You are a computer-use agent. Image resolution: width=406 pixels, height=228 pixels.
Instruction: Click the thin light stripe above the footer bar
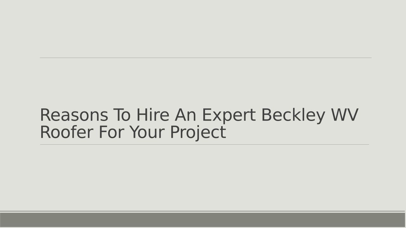(x=203, y=211)
